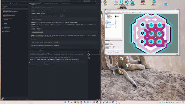Select the Publish Point tool in RViz
This screenshot has width=185, height=104.
click(134, 12)
